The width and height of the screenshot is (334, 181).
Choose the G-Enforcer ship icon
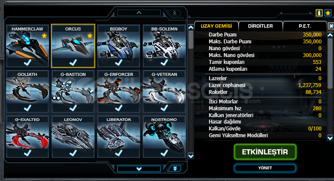(119, 91)
